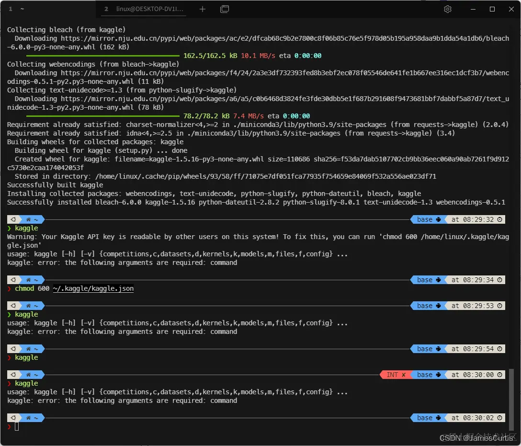This screenshot has width=521, height=446.
Task: Maximize the terminal window
Action: [492, 9]
